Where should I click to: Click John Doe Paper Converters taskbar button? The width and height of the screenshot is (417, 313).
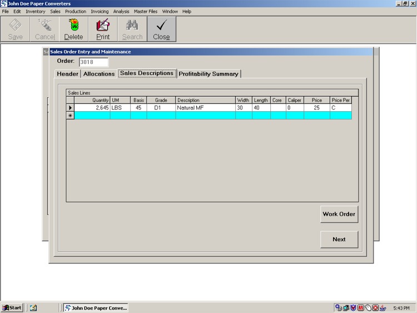[96, 307]
